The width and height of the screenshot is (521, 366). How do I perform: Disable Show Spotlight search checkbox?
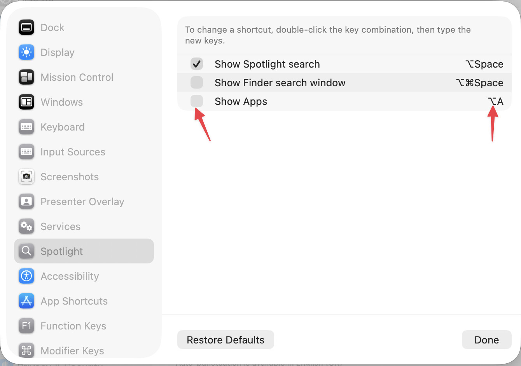pos(197,64)
